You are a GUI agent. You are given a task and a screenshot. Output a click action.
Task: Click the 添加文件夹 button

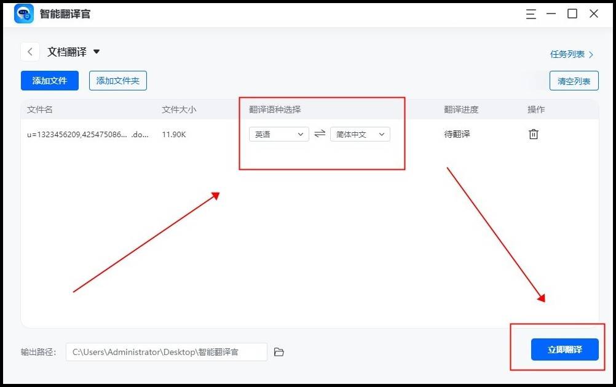tap(117, 81)
